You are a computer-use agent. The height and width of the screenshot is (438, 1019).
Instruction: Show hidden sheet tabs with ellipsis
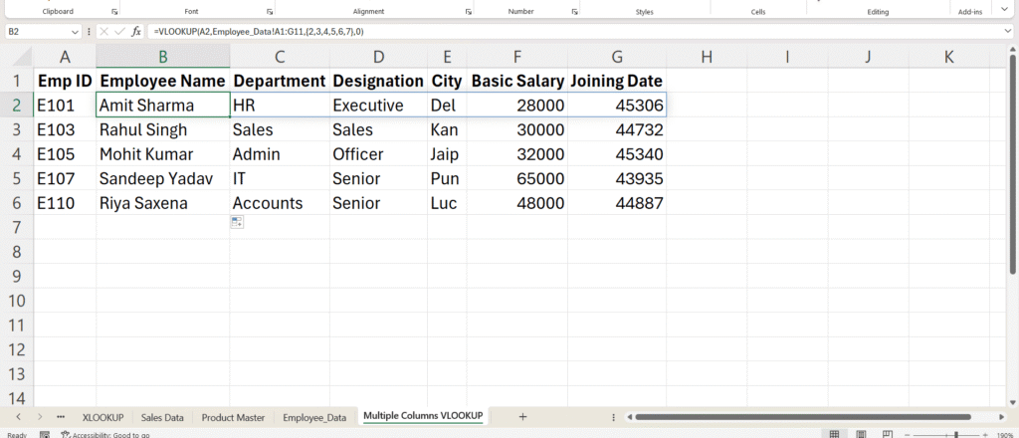click(x=61, y=417)
